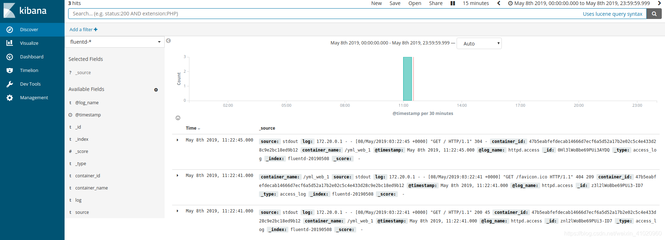Click New in top menu
Screen dimensions: 665x240
(x=376, y=3)
